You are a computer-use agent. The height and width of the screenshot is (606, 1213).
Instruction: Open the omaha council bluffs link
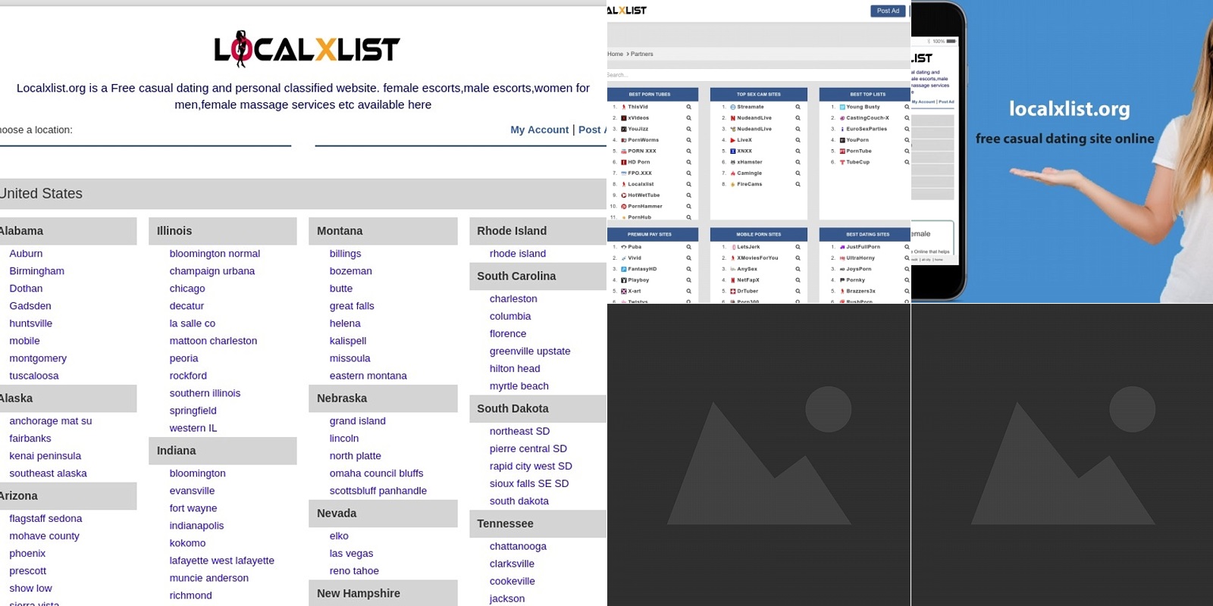[376, 473]
